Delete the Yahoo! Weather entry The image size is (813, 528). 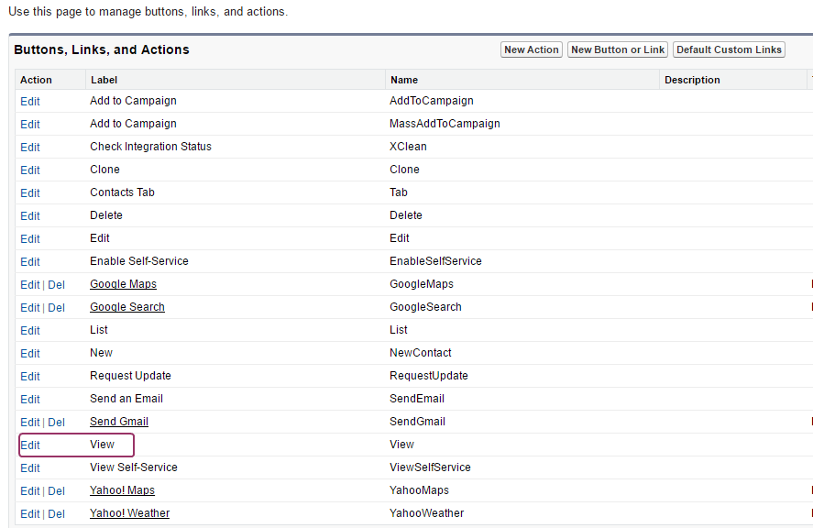(56, 513)
